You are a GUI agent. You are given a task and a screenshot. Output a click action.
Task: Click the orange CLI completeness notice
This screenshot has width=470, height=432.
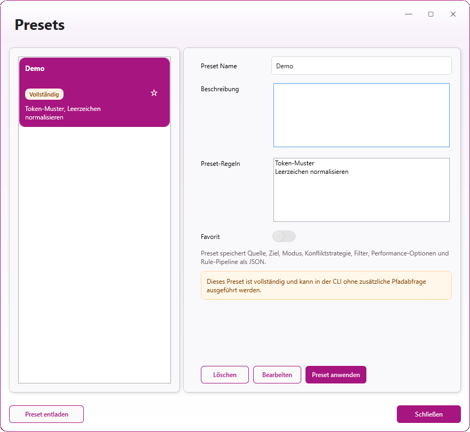(326, 285)
